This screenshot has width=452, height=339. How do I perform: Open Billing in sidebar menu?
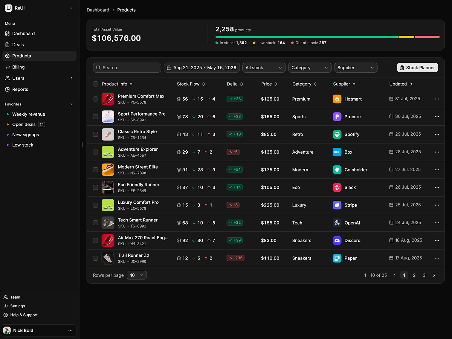[x=40, y=67]
